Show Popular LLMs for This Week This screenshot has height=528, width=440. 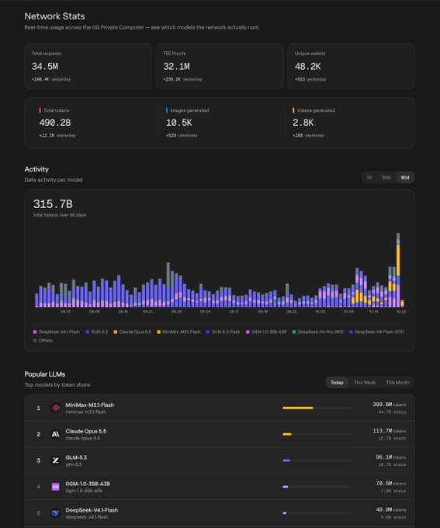pos(365,383)
